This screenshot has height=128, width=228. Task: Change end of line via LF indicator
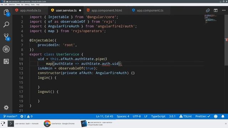[x=146, y=116]
